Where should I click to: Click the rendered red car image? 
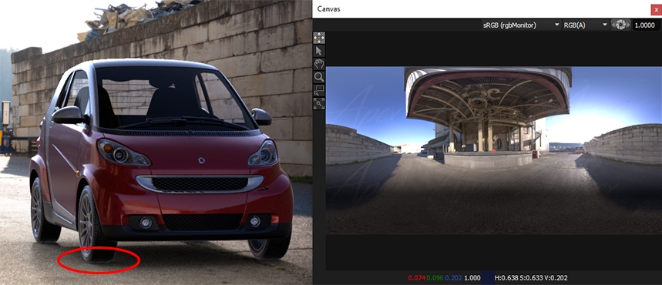tap(156, 142)
